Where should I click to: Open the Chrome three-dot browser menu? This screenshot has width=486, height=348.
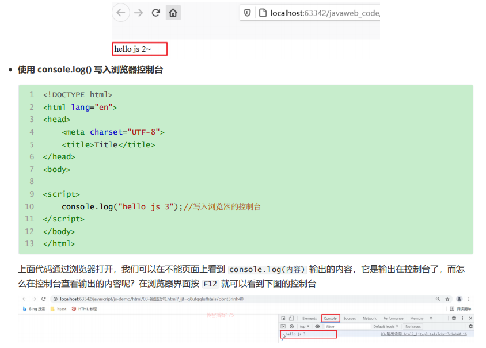(x=469, y=299)
